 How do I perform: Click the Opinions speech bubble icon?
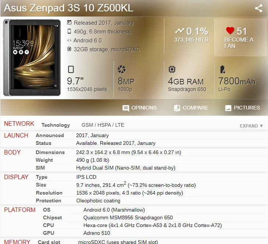click(126, 108)
